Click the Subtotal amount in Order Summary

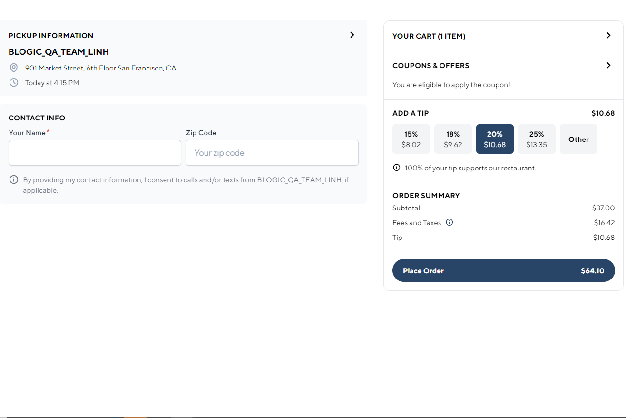603,208
